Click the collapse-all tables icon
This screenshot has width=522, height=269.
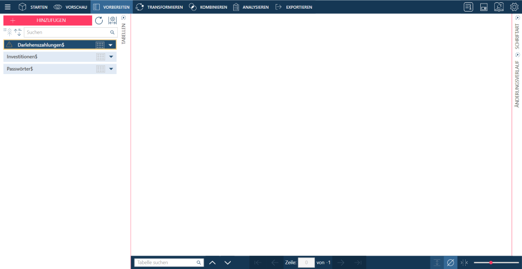(x=8, y=32)
